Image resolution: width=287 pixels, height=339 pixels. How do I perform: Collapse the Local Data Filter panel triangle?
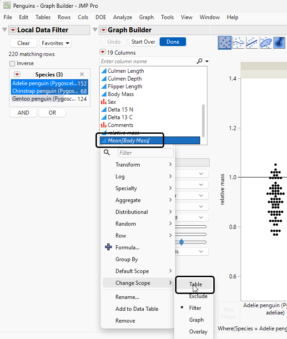coord(5,30)
